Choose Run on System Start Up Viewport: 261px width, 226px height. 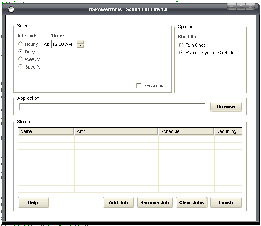181,53
